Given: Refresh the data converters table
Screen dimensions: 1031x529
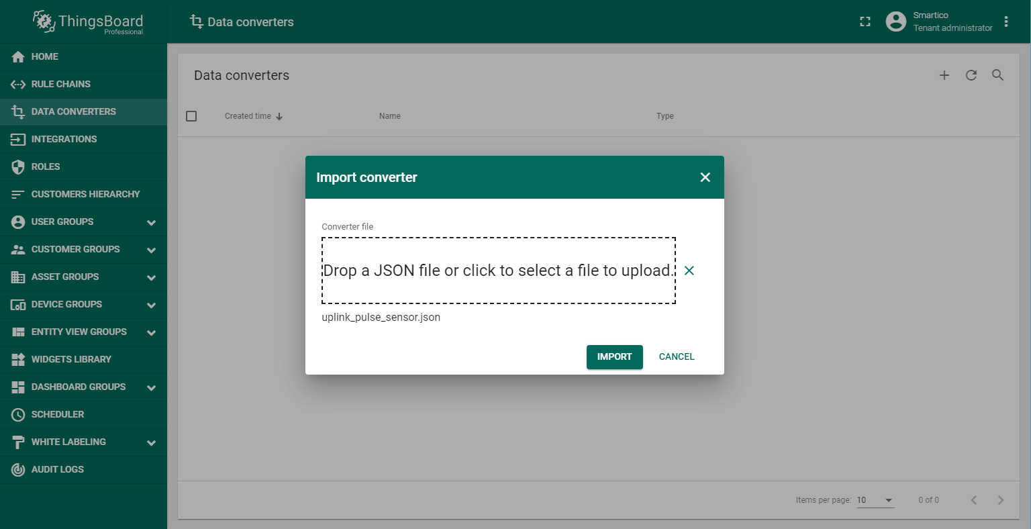Looking at the screenshot, I should point(971,75).
